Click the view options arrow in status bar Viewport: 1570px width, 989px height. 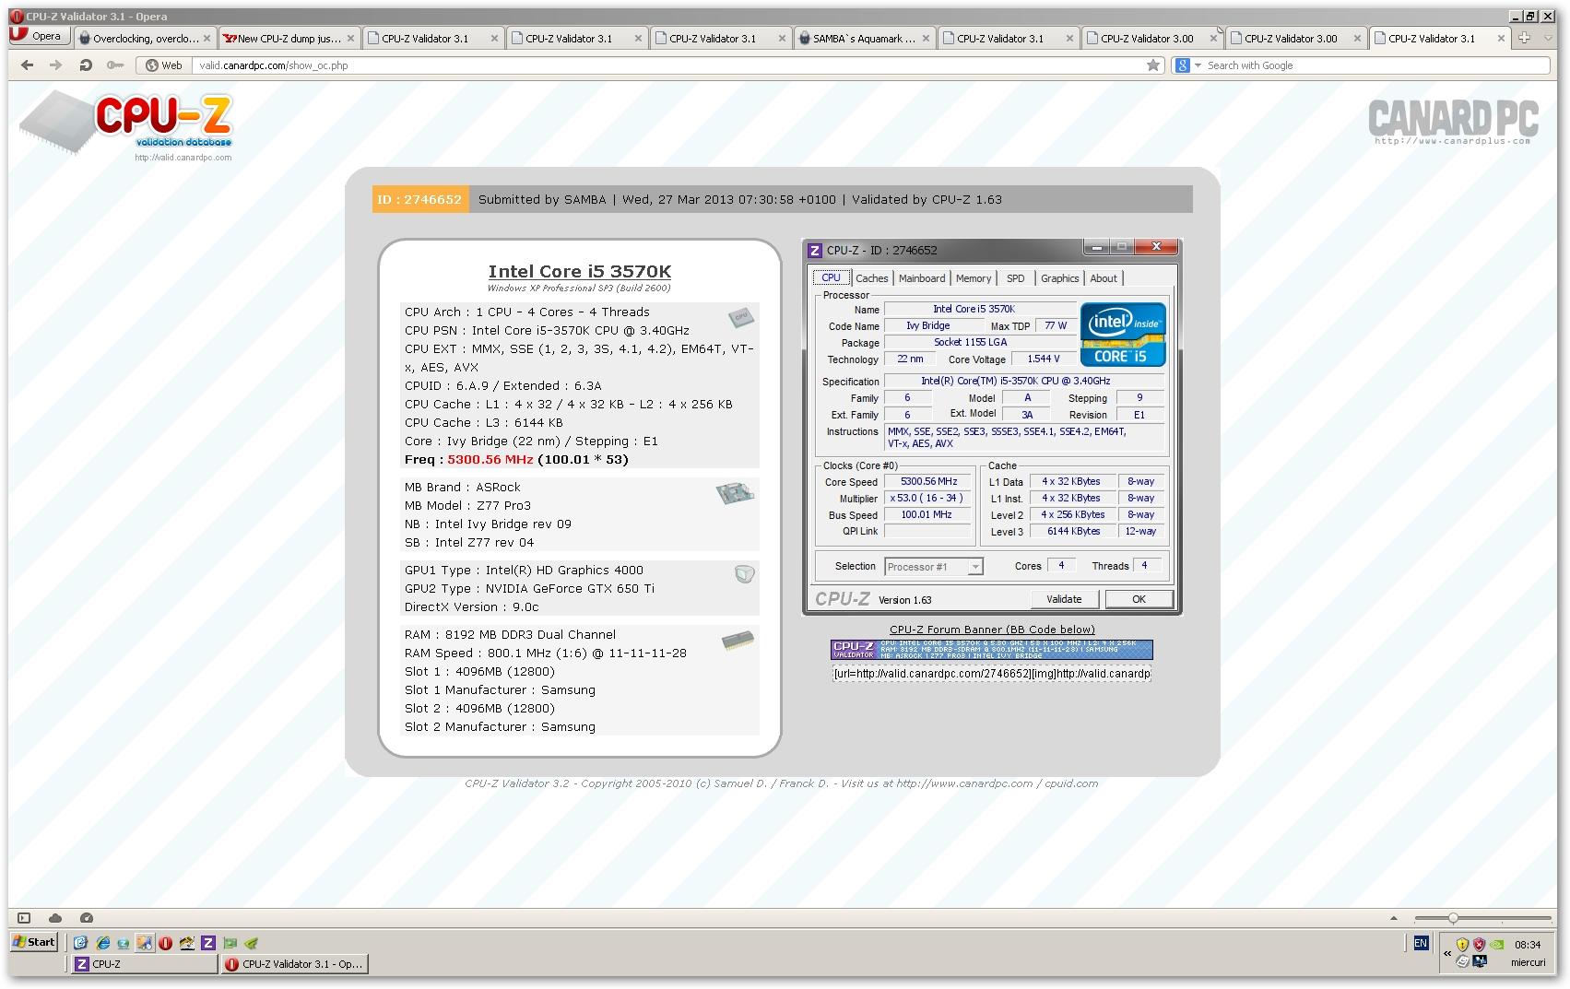pos(1394,918)
